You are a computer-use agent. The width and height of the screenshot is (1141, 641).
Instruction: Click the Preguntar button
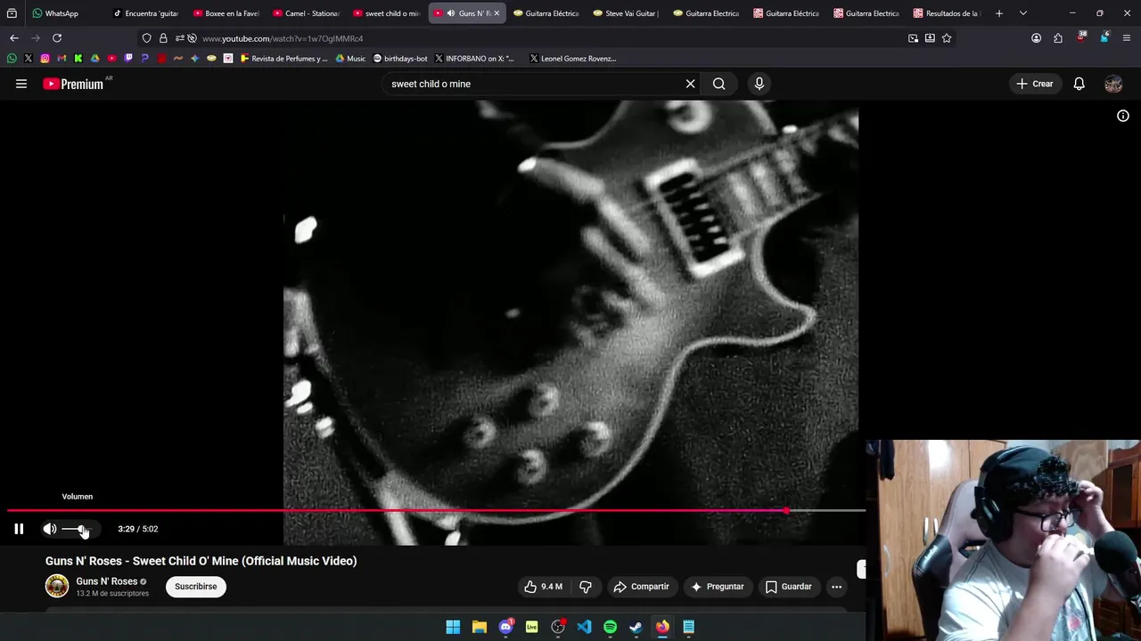pyautogui.click(x=717, y=587)
